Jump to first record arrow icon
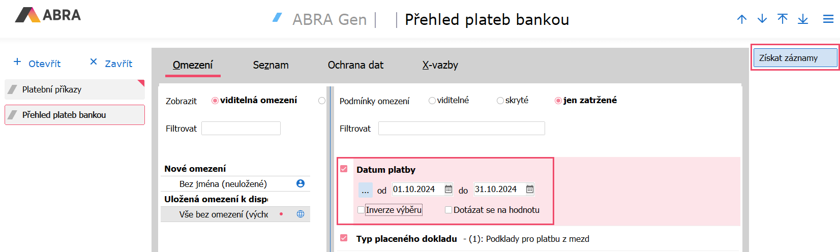Image resolution: width=840 pixels, height=252 pixels. 783,19
